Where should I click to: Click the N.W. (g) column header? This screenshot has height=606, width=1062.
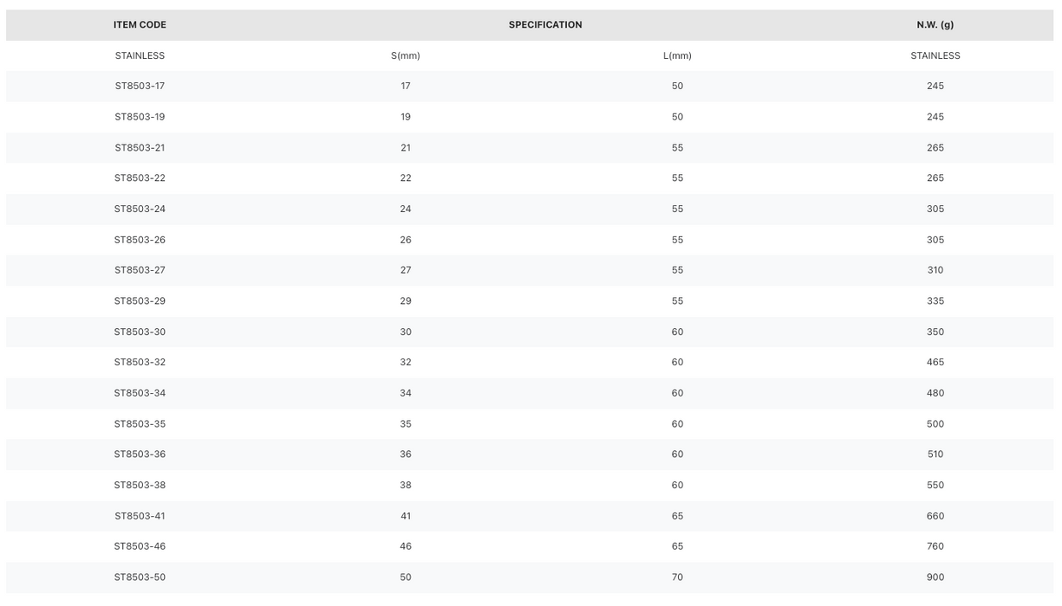[935, 25]
